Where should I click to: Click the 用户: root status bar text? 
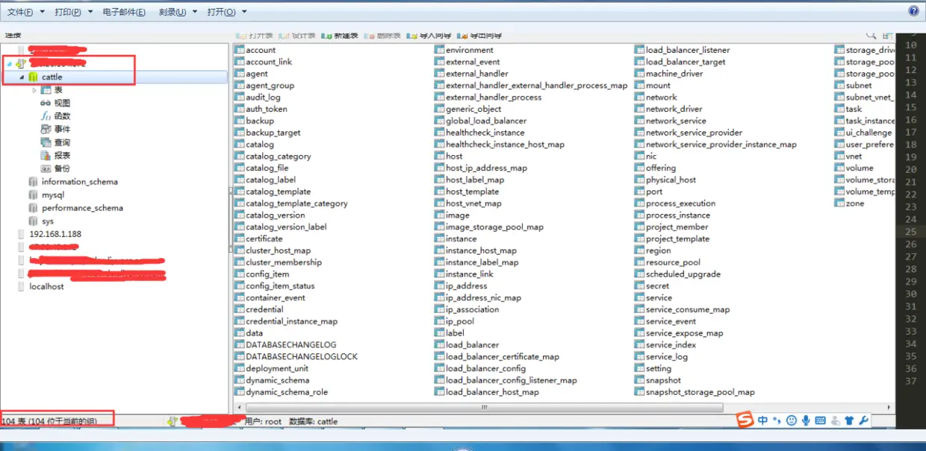click(x=263, y=421)
